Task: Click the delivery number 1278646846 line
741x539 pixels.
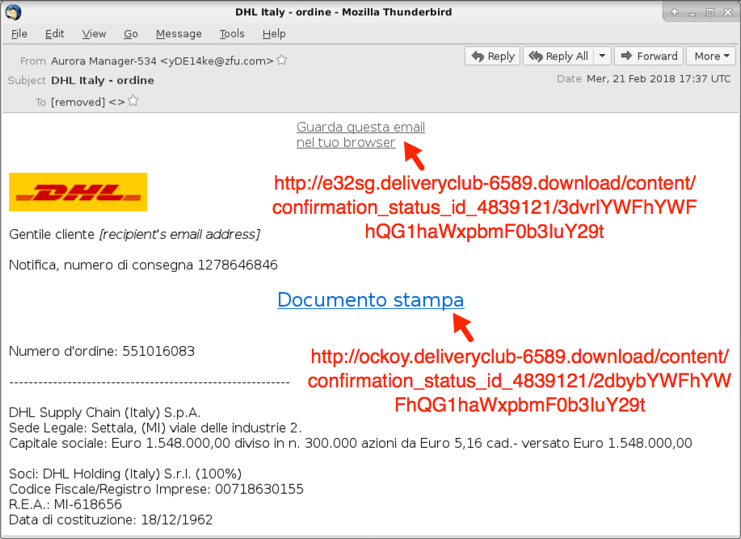Action: click(143, 265)
